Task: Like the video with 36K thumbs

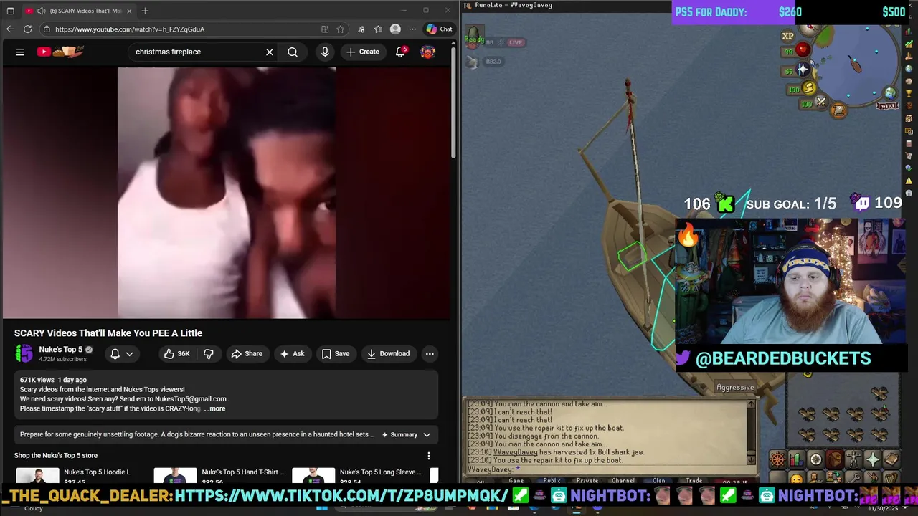Action: 176,353
